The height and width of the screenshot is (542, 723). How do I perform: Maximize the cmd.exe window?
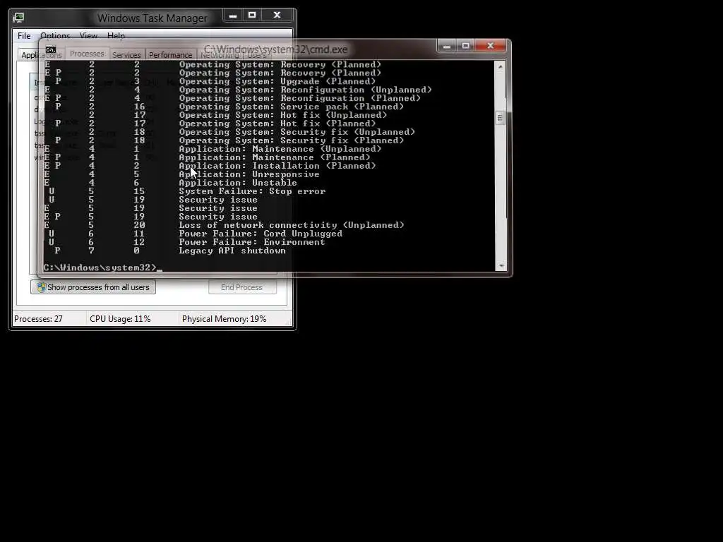pyautogui.click(x=466, y=46)
